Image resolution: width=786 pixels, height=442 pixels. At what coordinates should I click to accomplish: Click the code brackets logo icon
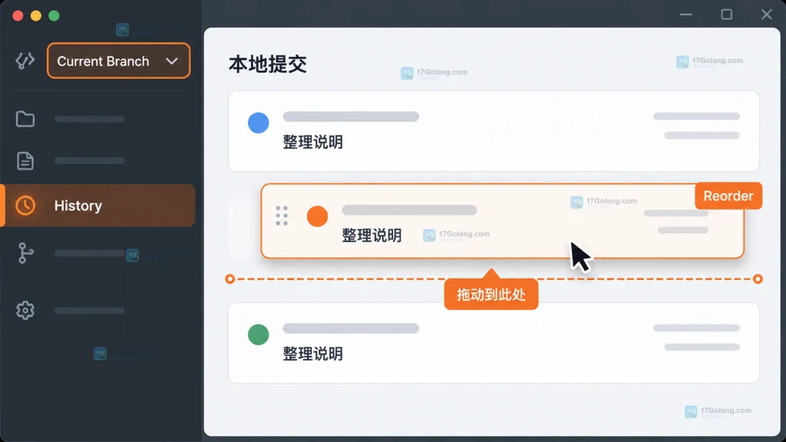[x=25, y=61]
